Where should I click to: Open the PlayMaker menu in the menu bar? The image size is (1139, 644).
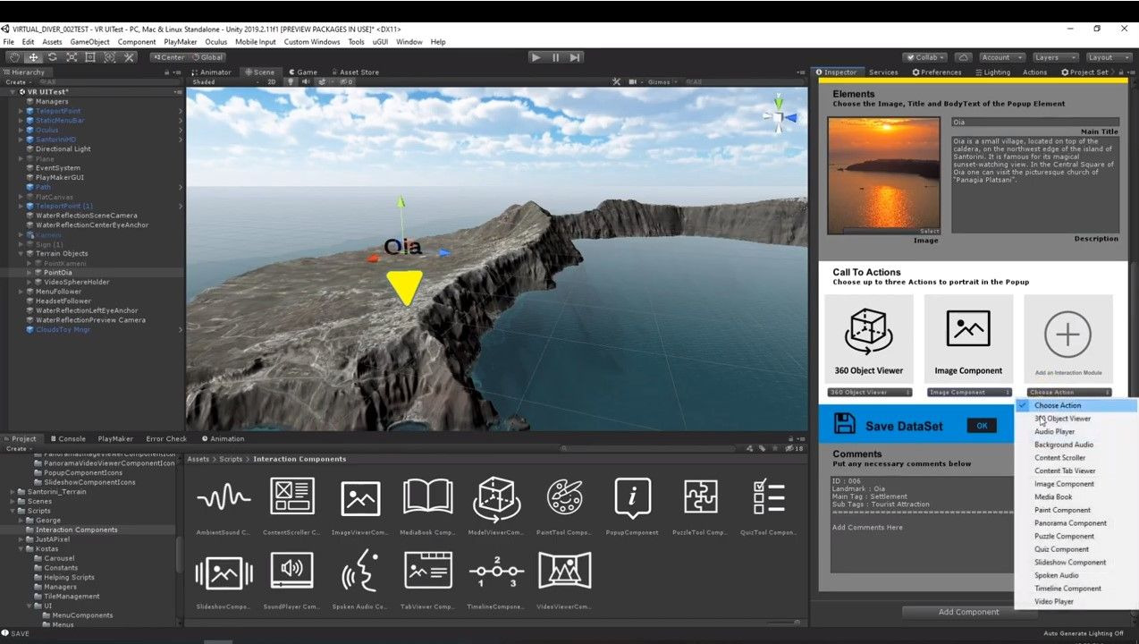[181, 42]
